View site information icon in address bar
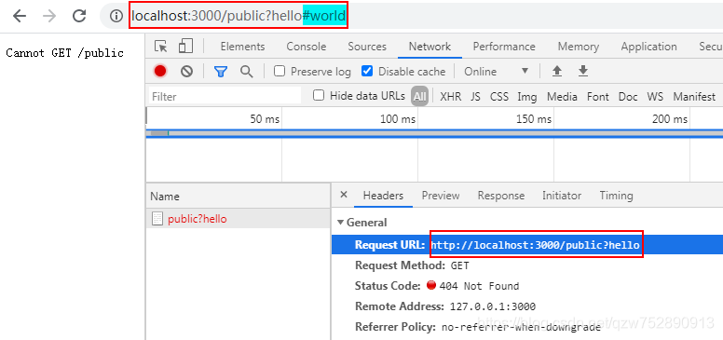This screenshot has height=340, width=723. (116, 16)
